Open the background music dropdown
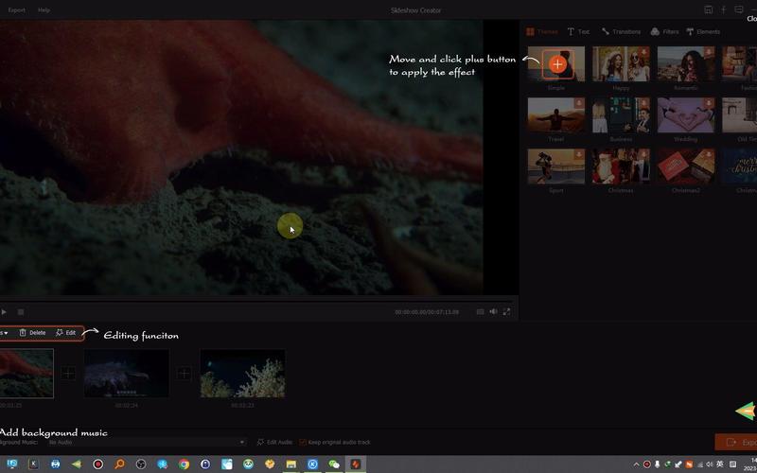The width and height of the screenshot is (757, 473). [x=146, y=442]
